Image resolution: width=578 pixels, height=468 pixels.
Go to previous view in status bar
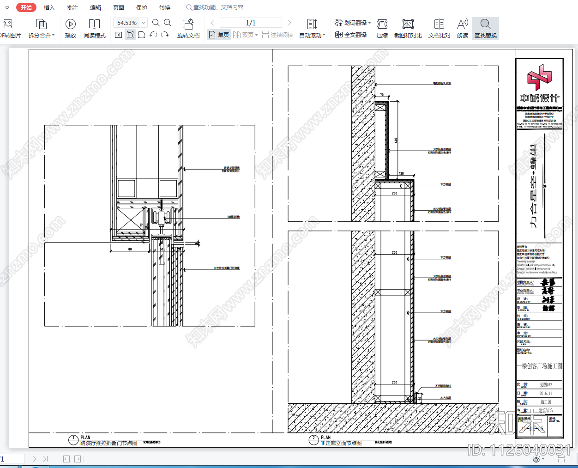(x=66, y=459)
